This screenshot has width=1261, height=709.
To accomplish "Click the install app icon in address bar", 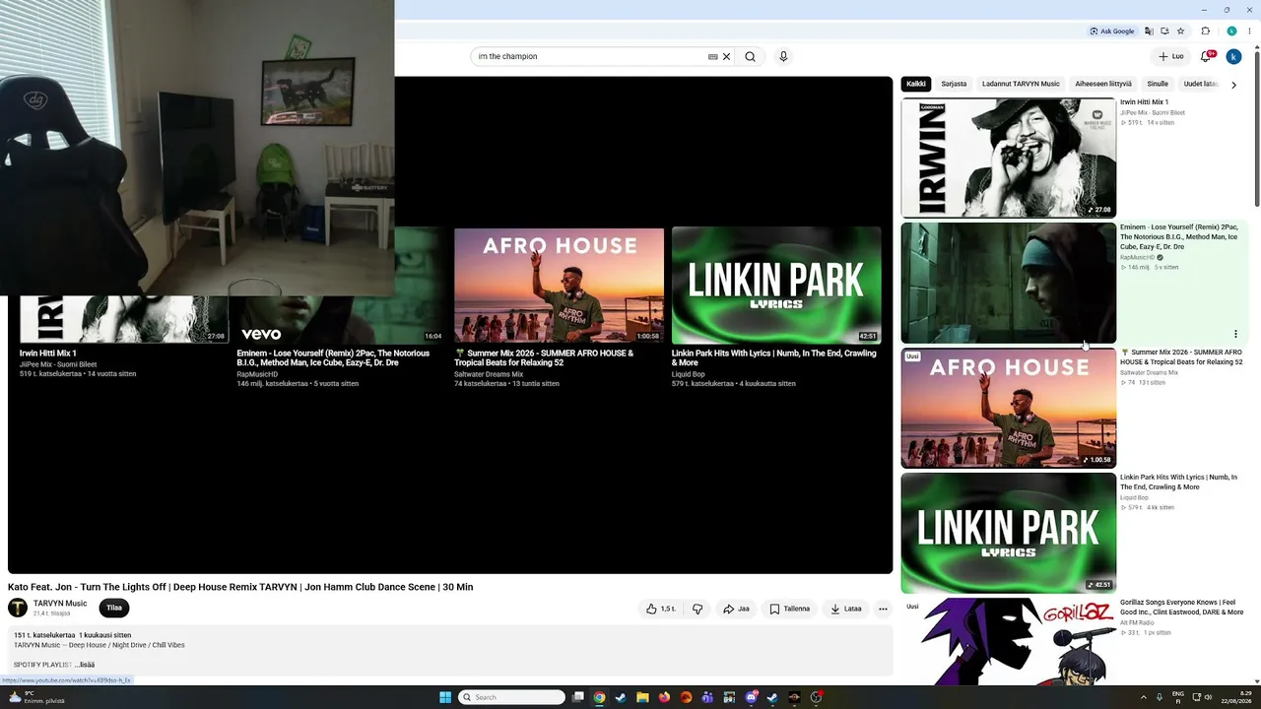I will 1164,31.
